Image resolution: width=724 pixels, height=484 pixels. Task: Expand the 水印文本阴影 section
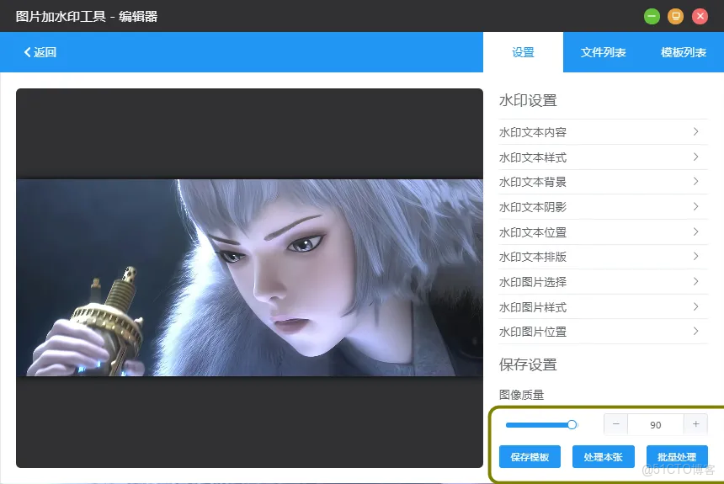[603, 207]
